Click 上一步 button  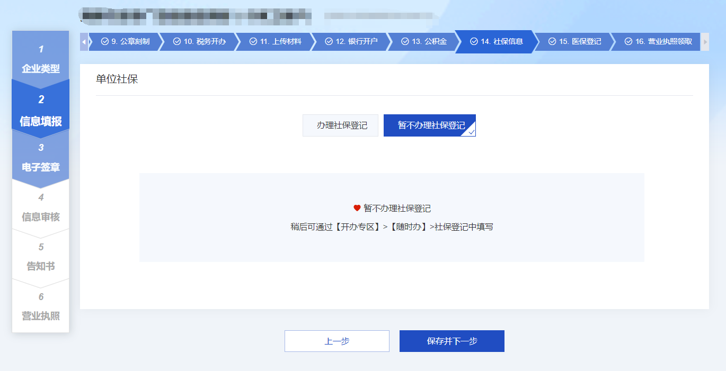point(337,341)
